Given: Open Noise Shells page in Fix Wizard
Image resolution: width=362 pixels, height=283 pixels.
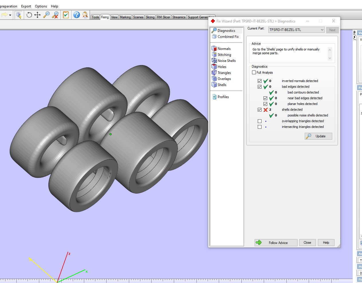Looking at the screenshot, I should point(226,61).
